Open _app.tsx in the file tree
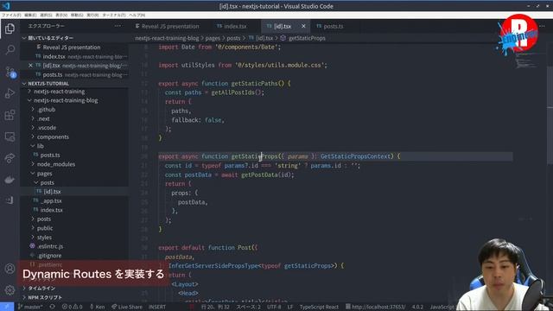 coord(52,200)
